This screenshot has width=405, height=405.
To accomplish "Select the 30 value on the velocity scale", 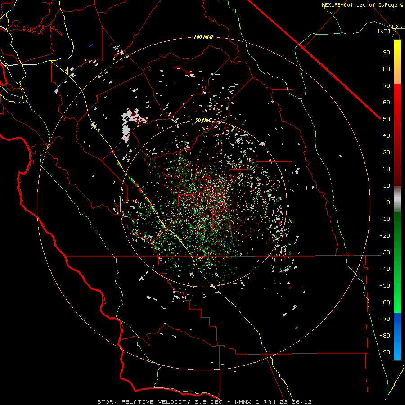I will pyautogui.click(x=387, y=153).
